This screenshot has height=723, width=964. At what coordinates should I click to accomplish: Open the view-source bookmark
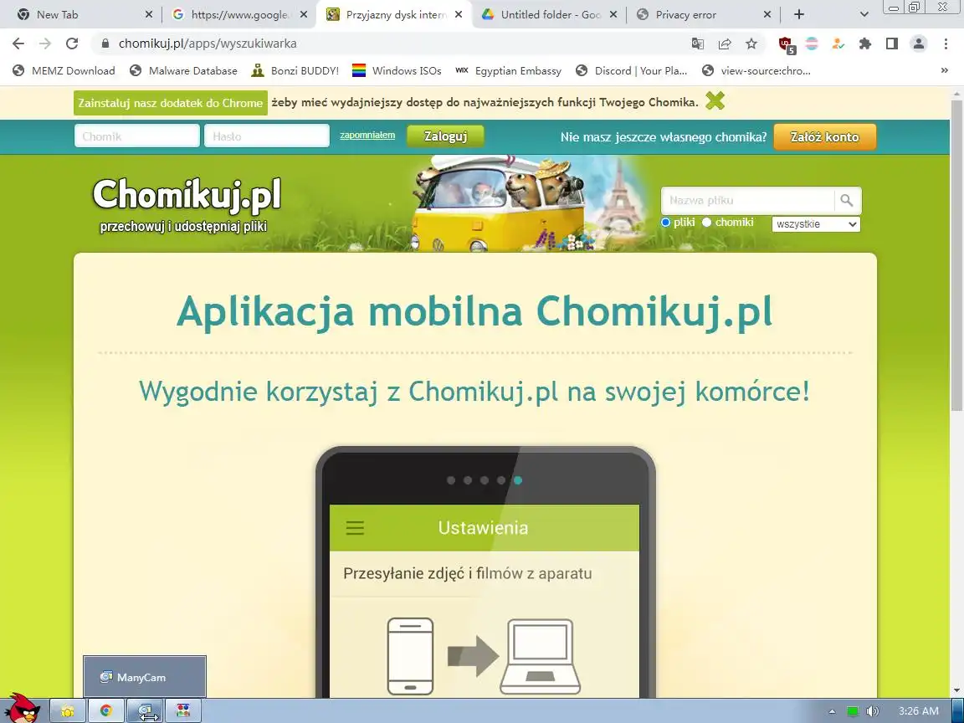756,70
